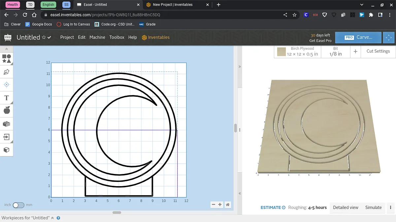Collapse the left tool sidebar chevron
The image size is (396, 222).
click(x=7, y=49)
